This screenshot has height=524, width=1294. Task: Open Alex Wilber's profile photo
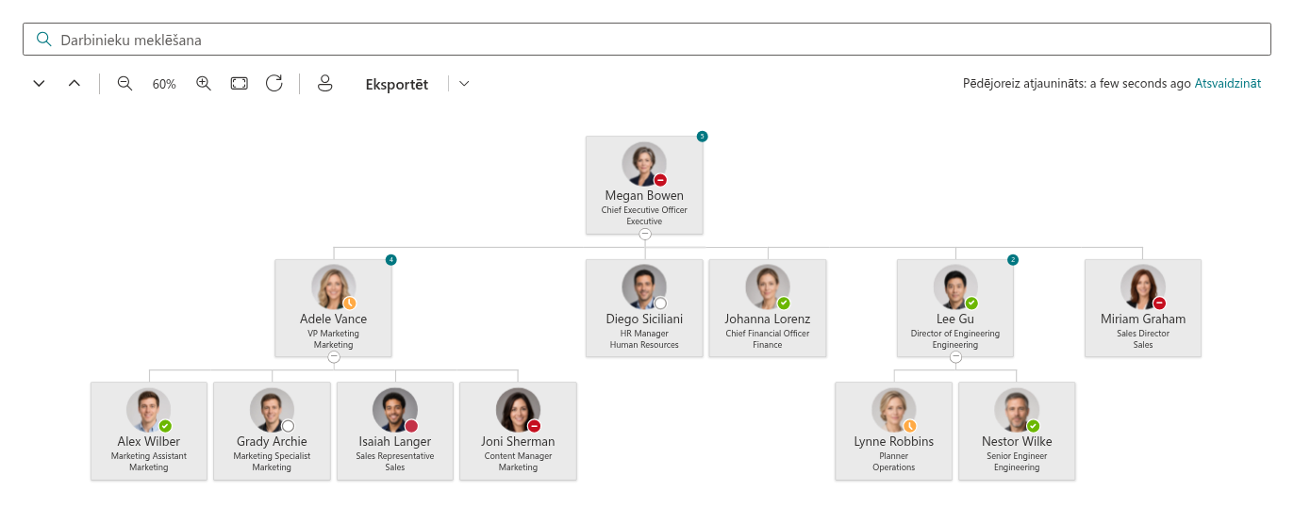click(149, 410)
